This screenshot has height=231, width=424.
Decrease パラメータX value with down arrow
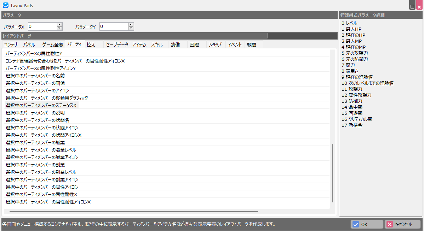point(59,28)
